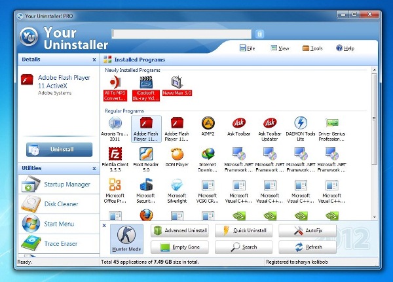Select the GOM Player icon

(177, 154)
